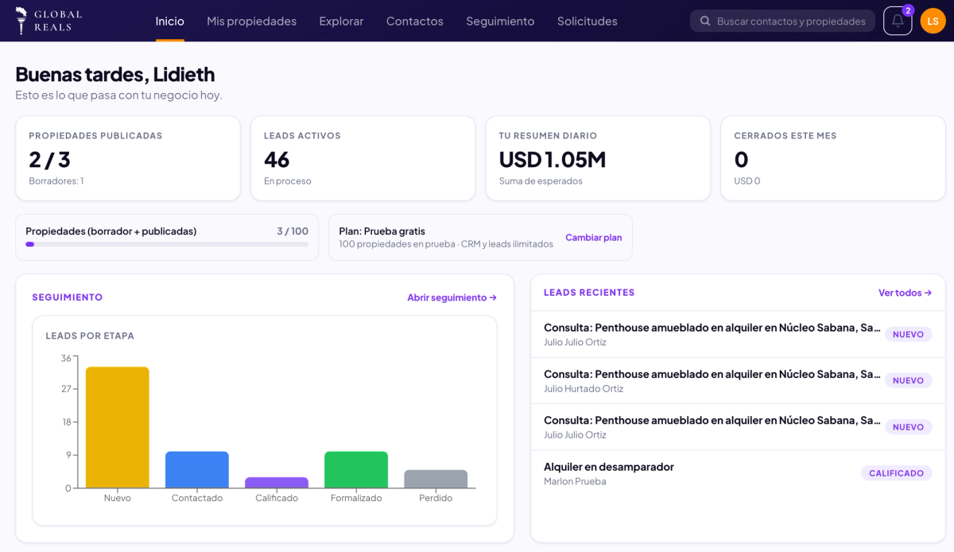Open the Leads activos card
The height and width of the screenshot is (552, 954).
[363, 158]
